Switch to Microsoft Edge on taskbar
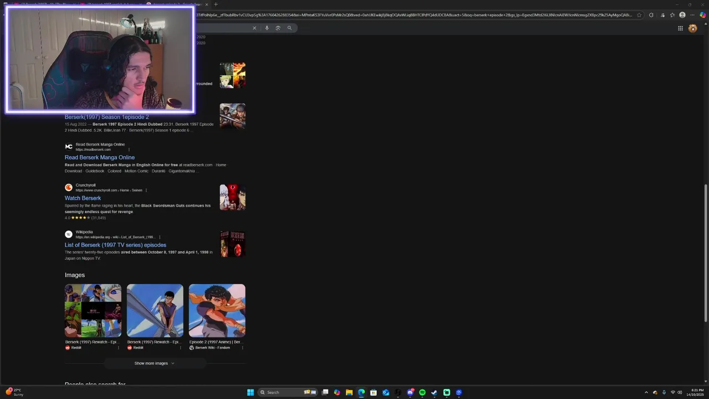This screenshot has width=709, height=399. pyautogui.click(x=361, y=392)
